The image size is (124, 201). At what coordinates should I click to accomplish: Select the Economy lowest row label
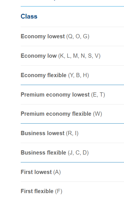point(43,36)
